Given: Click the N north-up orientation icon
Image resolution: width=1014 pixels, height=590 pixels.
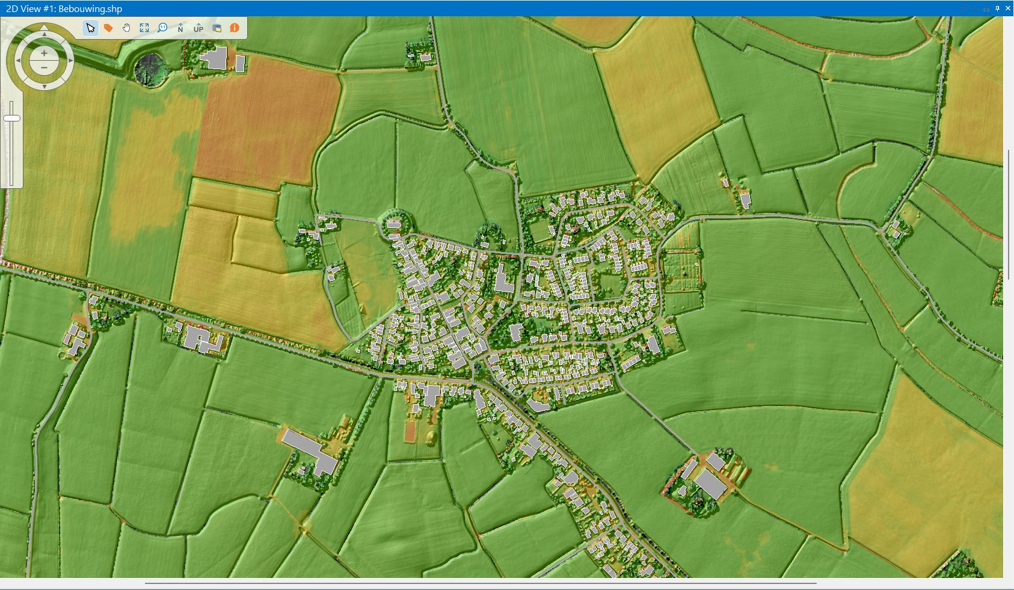Looking at the screenshot, I should (x=180, y=28).
